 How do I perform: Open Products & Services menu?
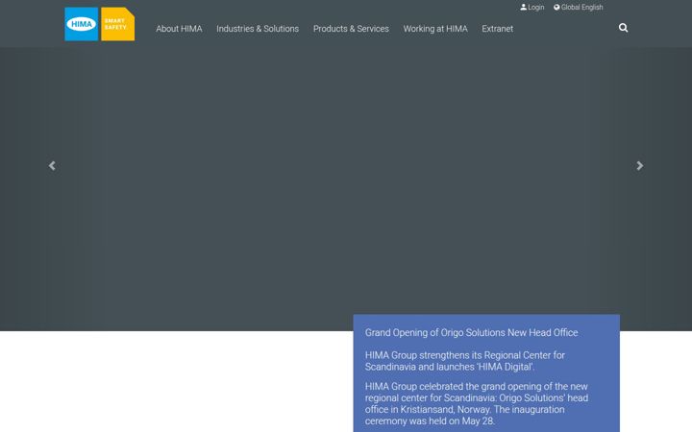pos(351,29)
